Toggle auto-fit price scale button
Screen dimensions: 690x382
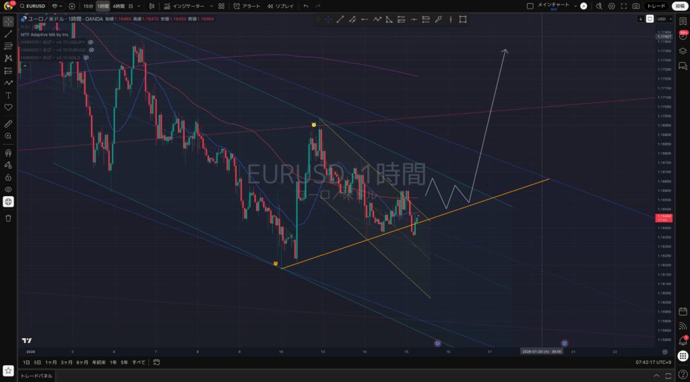(650, 19)
